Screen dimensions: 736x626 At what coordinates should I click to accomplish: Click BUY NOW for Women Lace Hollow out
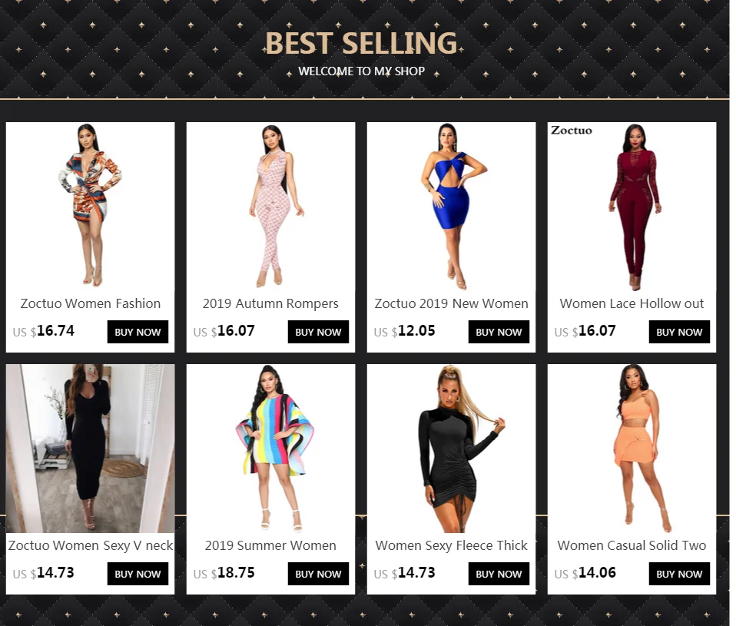pos(679,332)
